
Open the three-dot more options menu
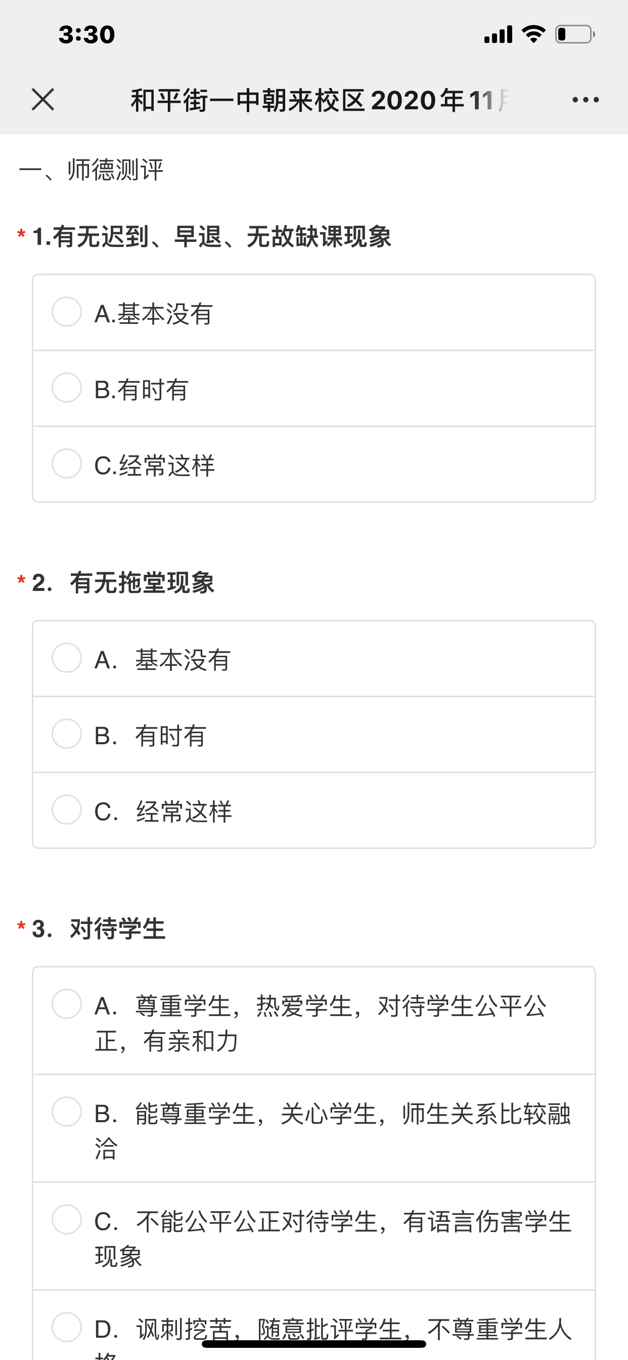click(585, 100)
